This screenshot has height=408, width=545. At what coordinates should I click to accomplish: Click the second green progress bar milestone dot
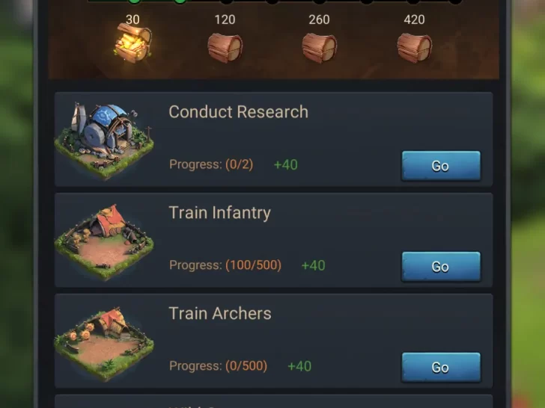click(x=180, y=1)
